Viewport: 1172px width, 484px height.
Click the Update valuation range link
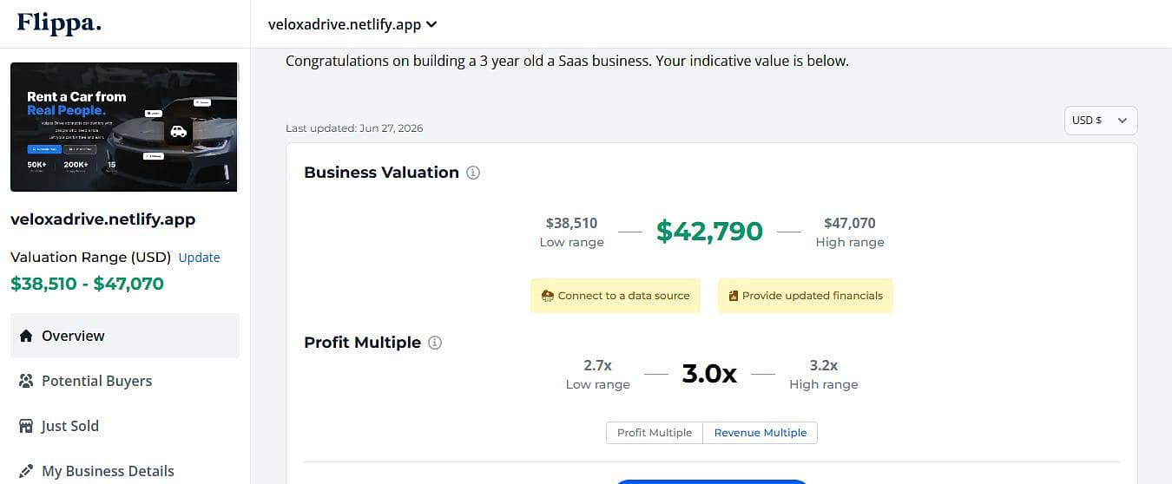[199, 258]
